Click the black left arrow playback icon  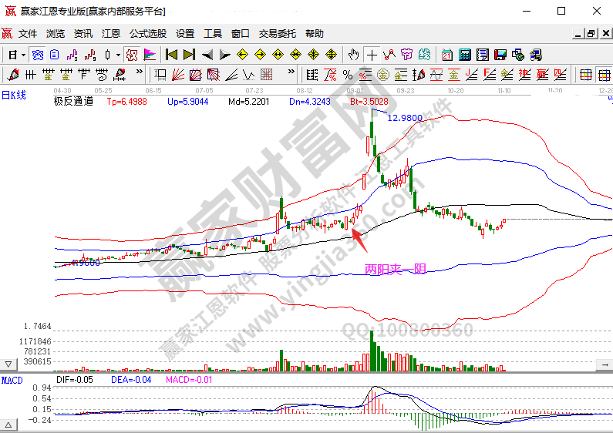tap(207, 55)
